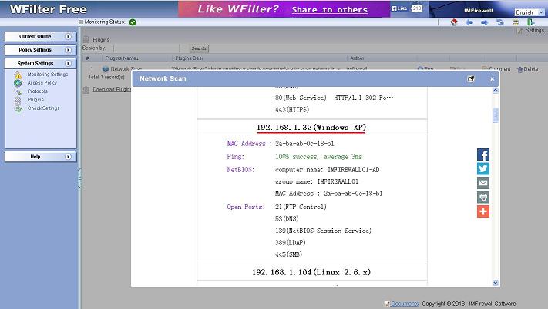Click the Download Plugins link
Screen dimensions: 548x309
(112, 89)
